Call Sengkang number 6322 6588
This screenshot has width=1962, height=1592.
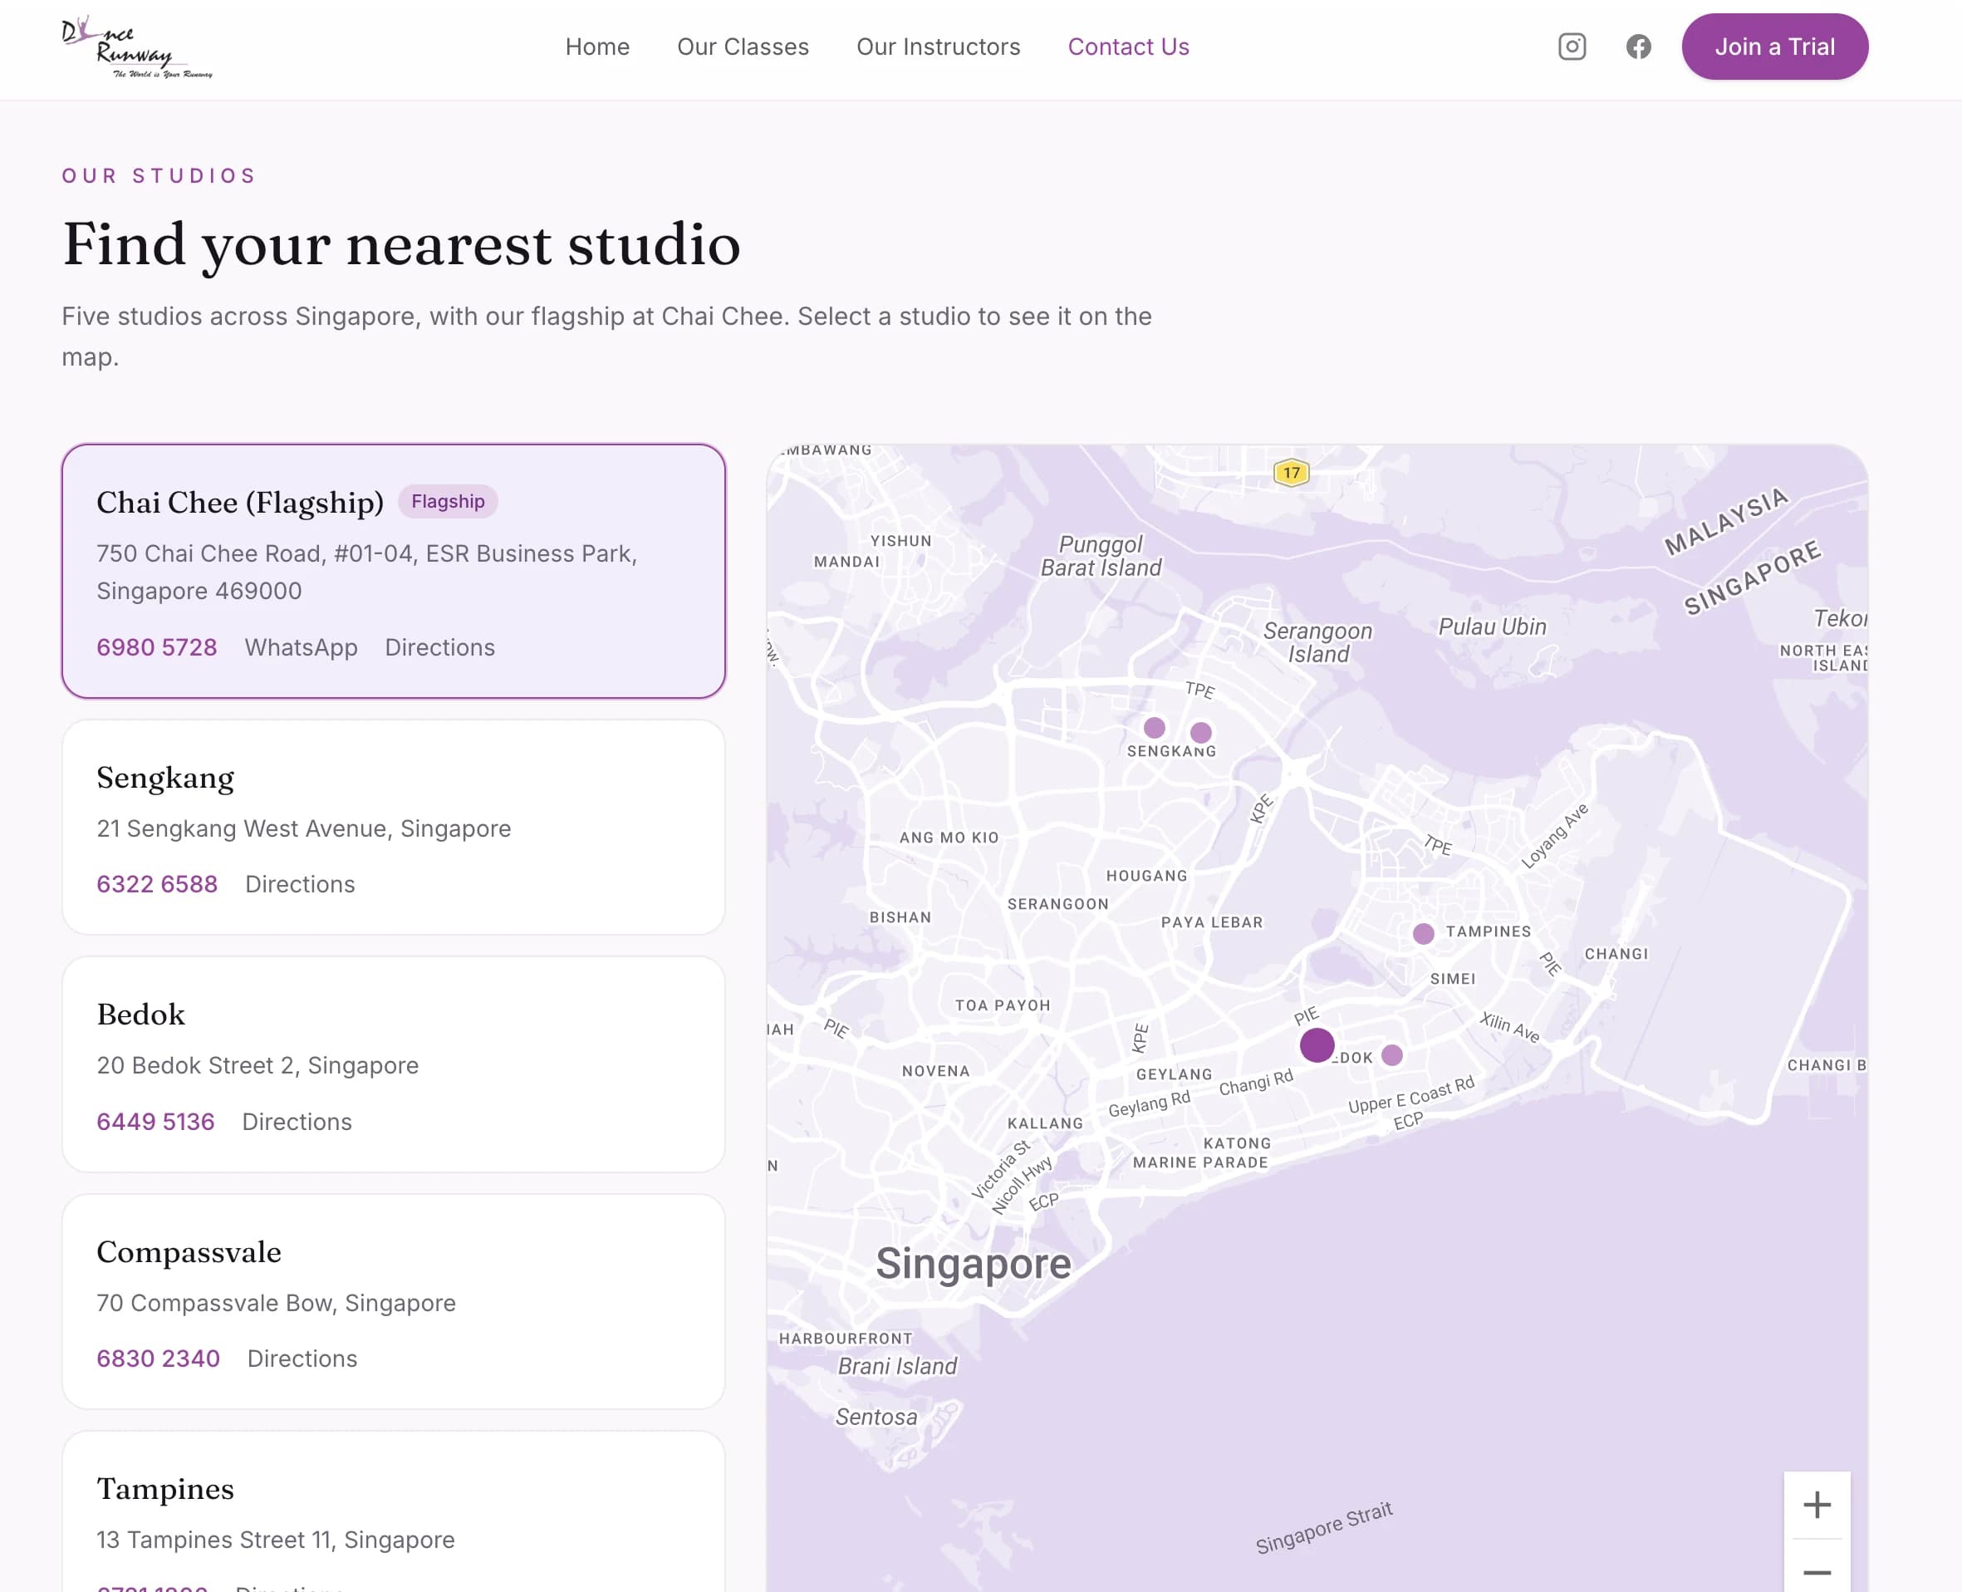point(157,884)
